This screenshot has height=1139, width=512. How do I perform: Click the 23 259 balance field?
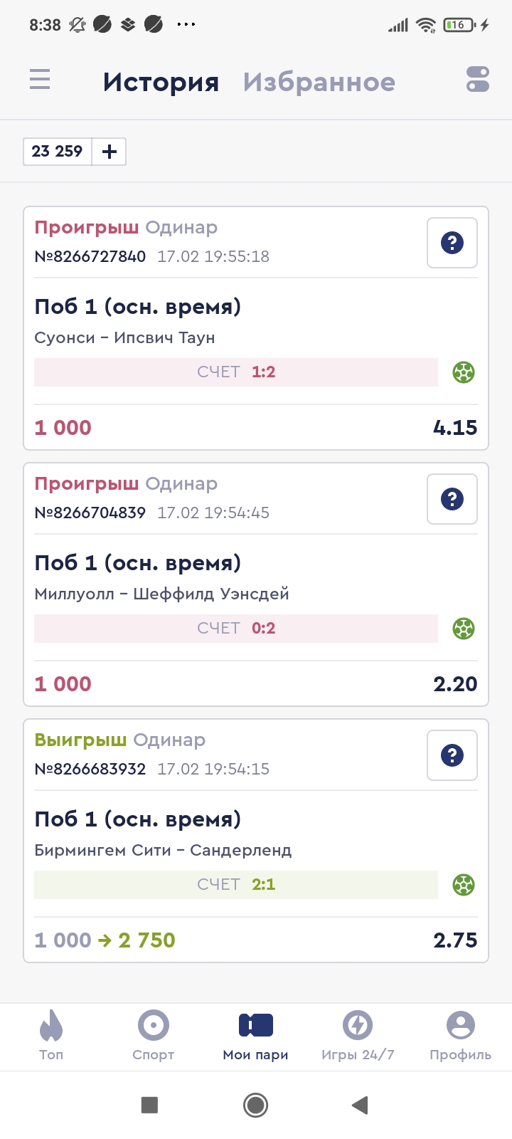point(57,152)
